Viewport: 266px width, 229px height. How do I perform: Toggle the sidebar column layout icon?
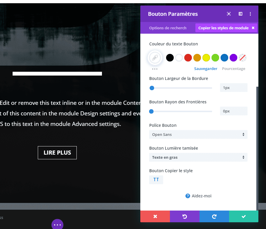[x=241, y=14]
